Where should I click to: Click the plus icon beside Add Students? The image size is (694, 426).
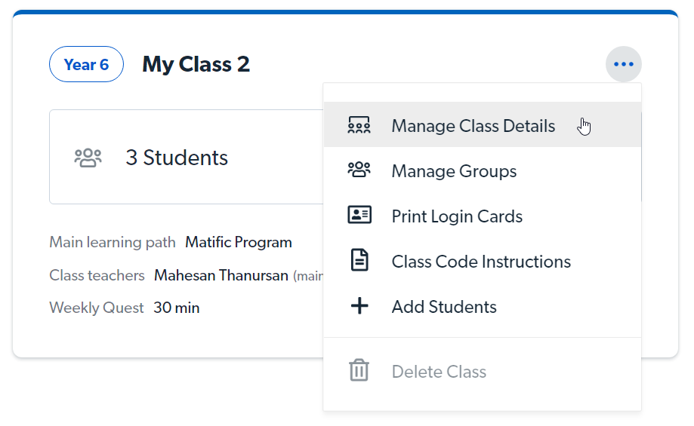359,307
